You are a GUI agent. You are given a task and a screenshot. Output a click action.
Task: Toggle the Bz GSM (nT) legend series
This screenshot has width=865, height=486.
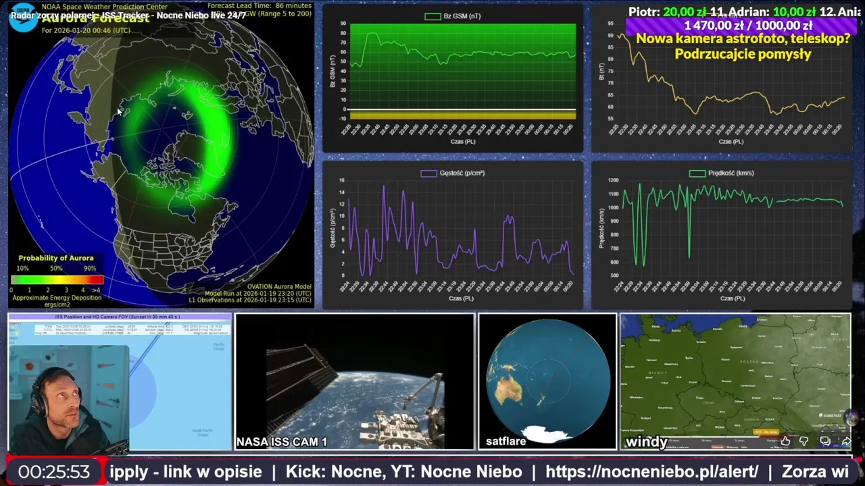click(x=452, y=16)
